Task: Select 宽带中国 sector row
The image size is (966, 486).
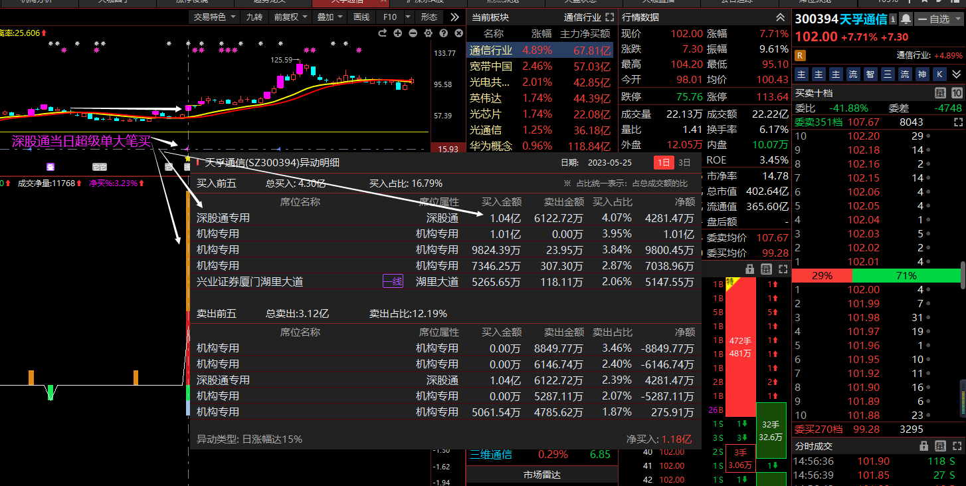Action: [x=540, y=66]
